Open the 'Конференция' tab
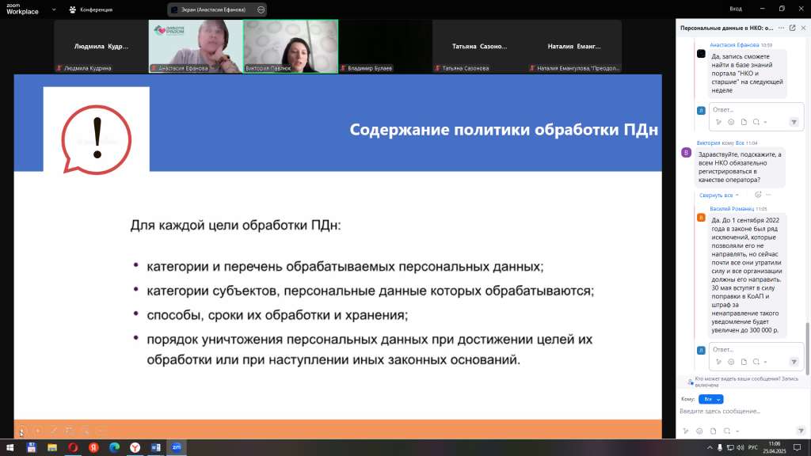The image size is (811, 456). [x=90, y=9]
